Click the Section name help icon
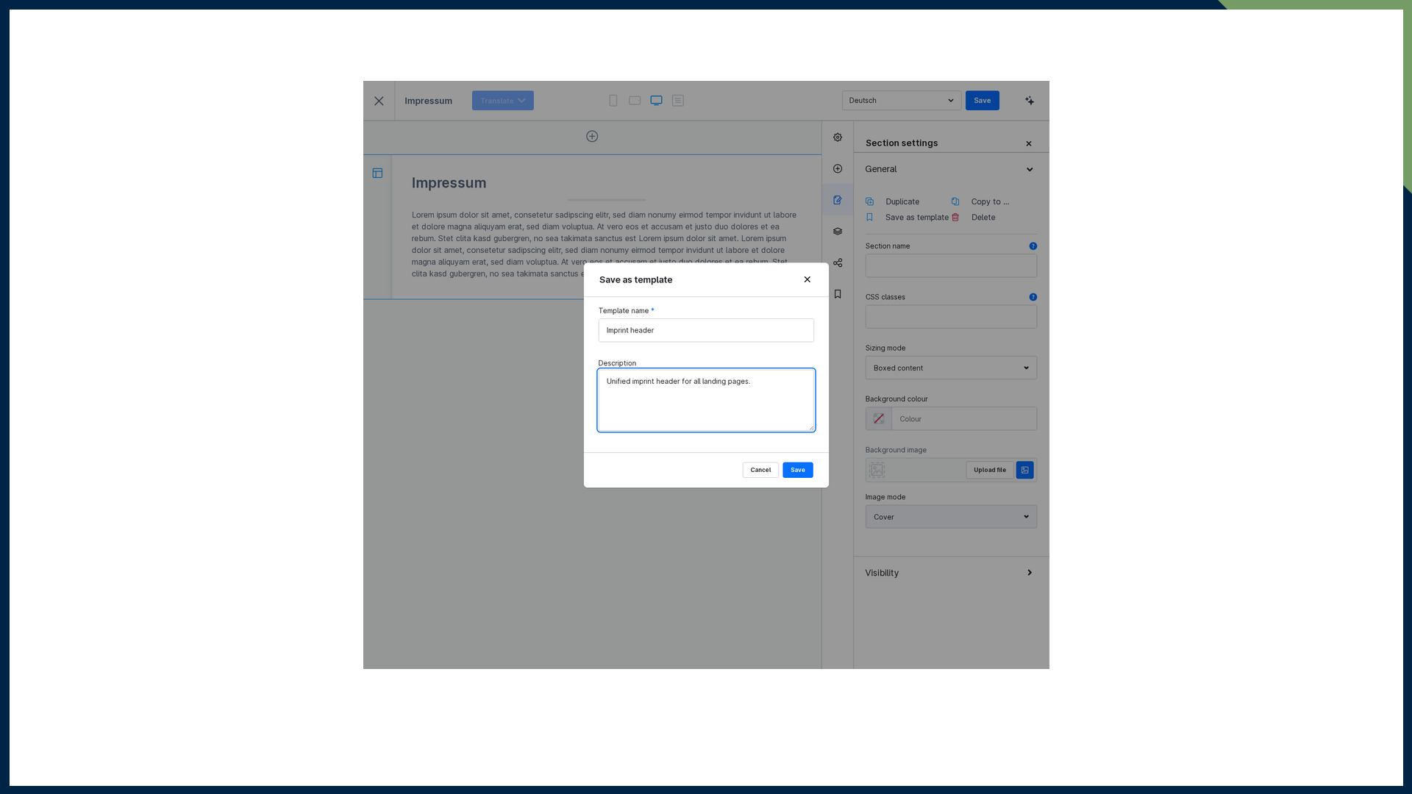Screen dimensions: 1412x794 point(1033,246)
